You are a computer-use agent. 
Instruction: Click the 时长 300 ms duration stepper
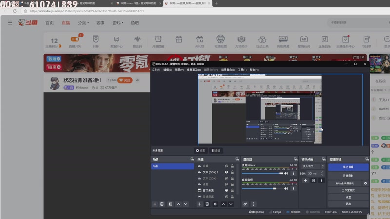(x=322, y=173)
